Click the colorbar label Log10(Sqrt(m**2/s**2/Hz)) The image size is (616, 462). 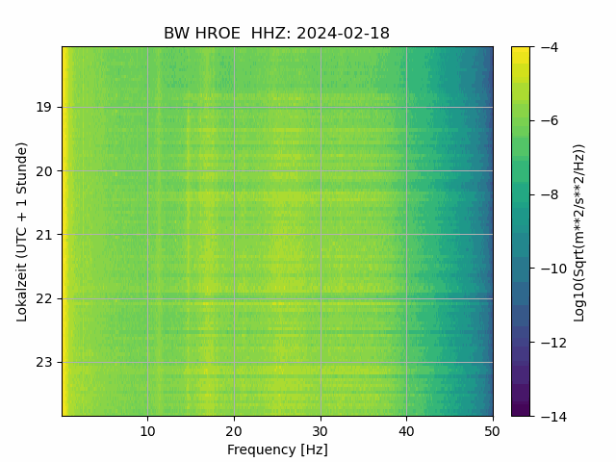click(579, 233)
